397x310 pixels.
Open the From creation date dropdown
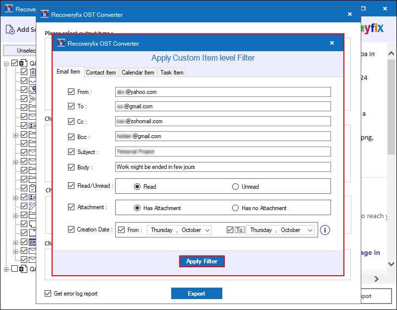pos(207,230)
